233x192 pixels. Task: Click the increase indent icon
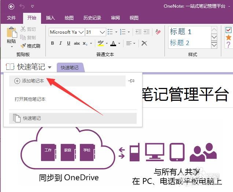pos(147,32)
